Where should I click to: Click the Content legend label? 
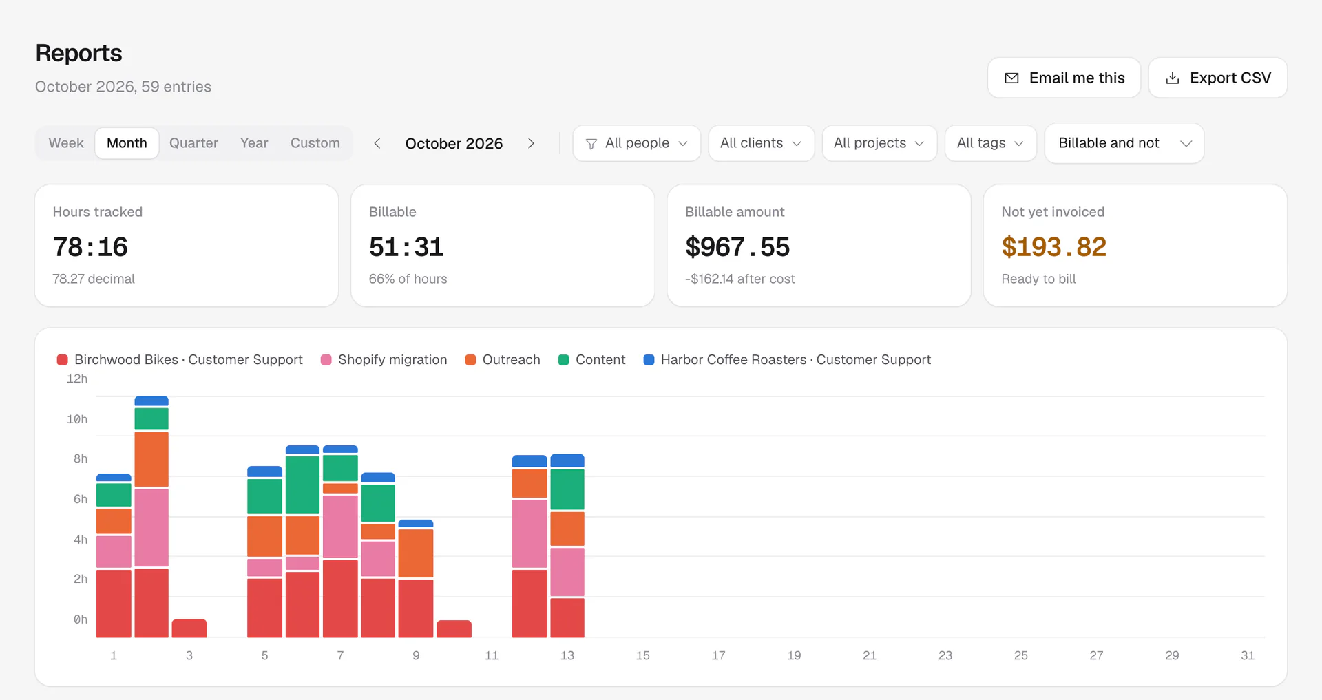tap(600, 360)
